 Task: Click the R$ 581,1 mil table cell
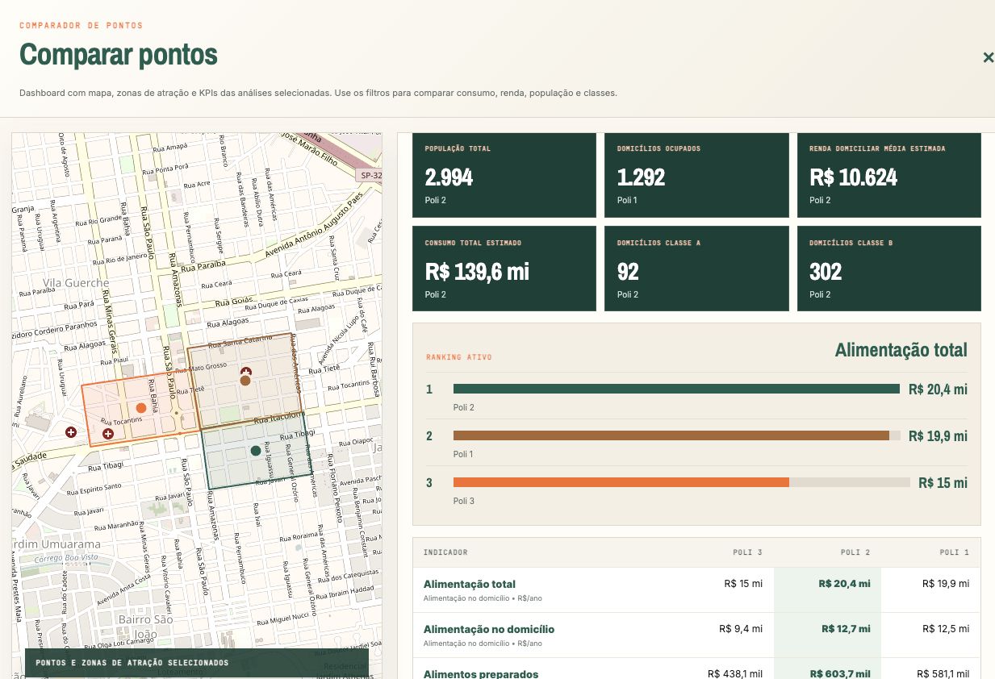point(943,673)
